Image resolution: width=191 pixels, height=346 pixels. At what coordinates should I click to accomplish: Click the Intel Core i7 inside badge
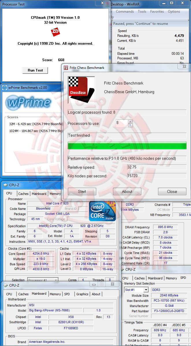coord(103,211)
